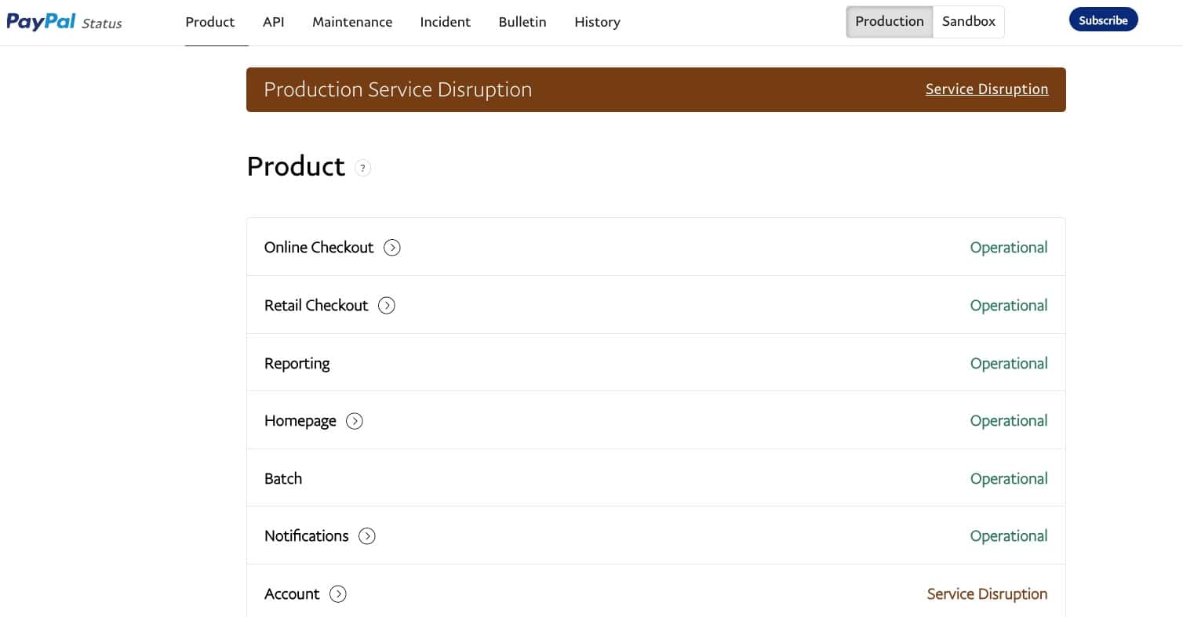1183x617 pixels.
Task: Follow the Service Disruption banner link
Action: click(x=986, y=89)
